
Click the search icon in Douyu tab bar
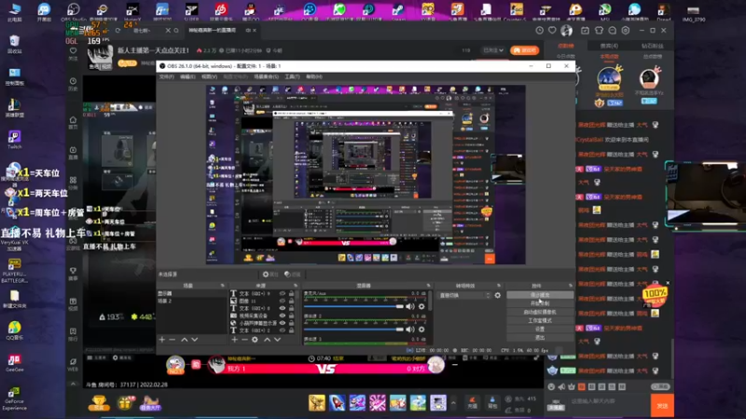click(x=176, y=31)
